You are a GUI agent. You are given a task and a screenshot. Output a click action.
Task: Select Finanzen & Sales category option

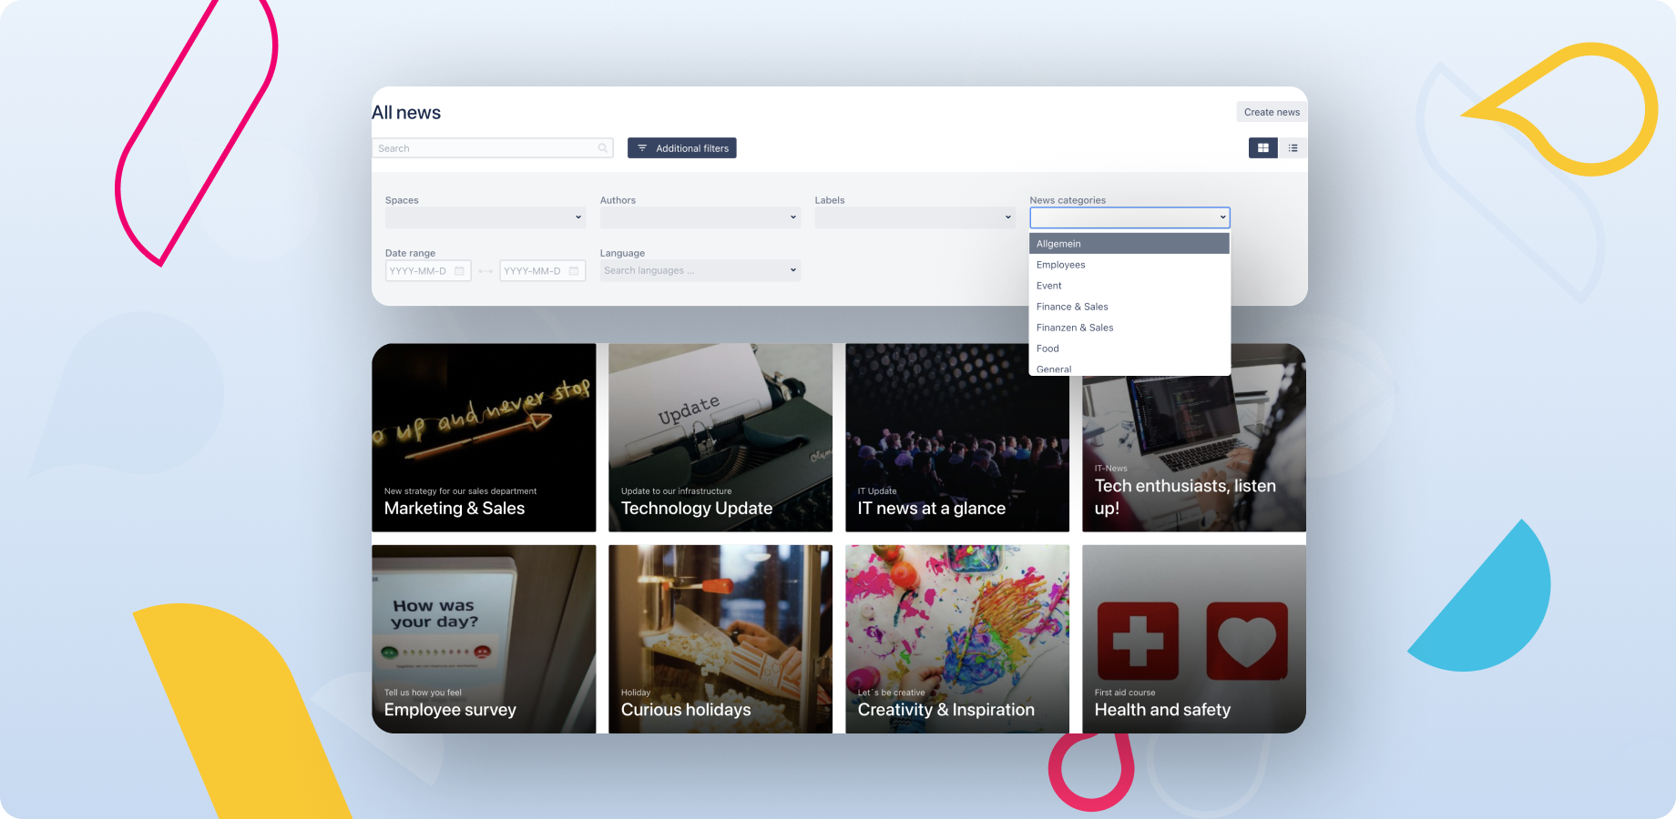(x=1129, y=328)
